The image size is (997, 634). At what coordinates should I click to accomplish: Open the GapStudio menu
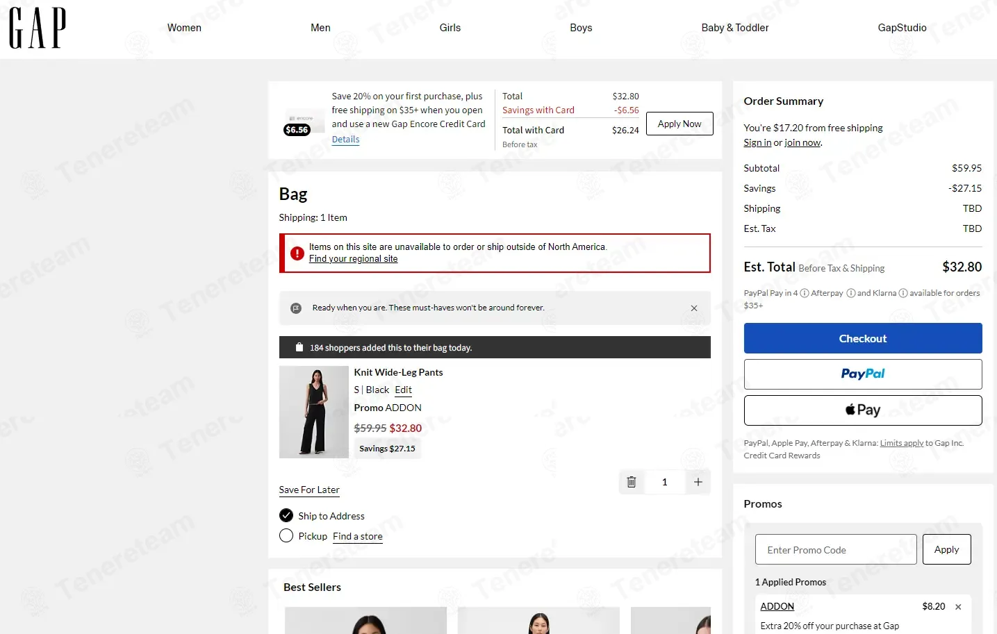click(x=902, y=28)
